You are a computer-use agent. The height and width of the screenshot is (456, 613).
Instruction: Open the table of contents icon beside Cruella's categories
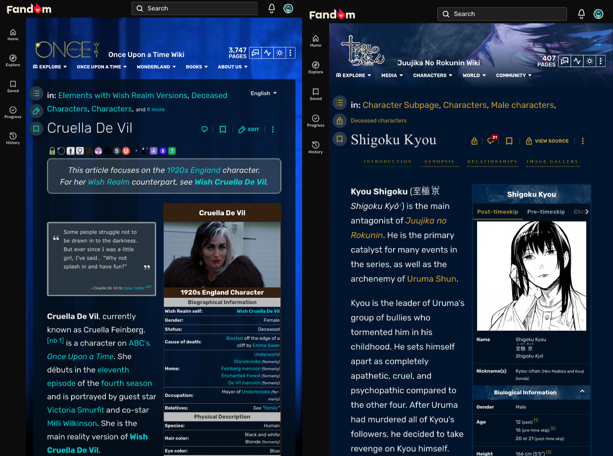pyautogui.click(x=36, y=93)
